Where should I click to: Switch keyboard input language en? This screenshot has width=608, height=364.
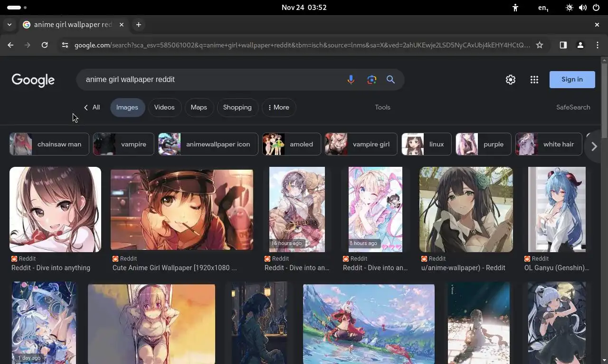pyautogui.click(x=543, y=8)
